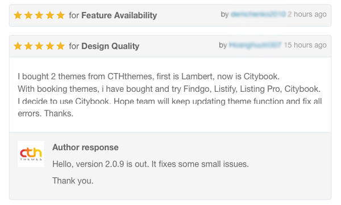341x205 pixels.
Task: Click fifth star in Feature Availability review
Action: pyautogui.click(x=60, y=15)
